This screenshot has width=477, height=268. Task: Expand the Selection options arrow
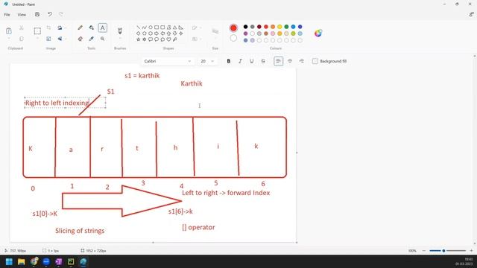[37, 39]
